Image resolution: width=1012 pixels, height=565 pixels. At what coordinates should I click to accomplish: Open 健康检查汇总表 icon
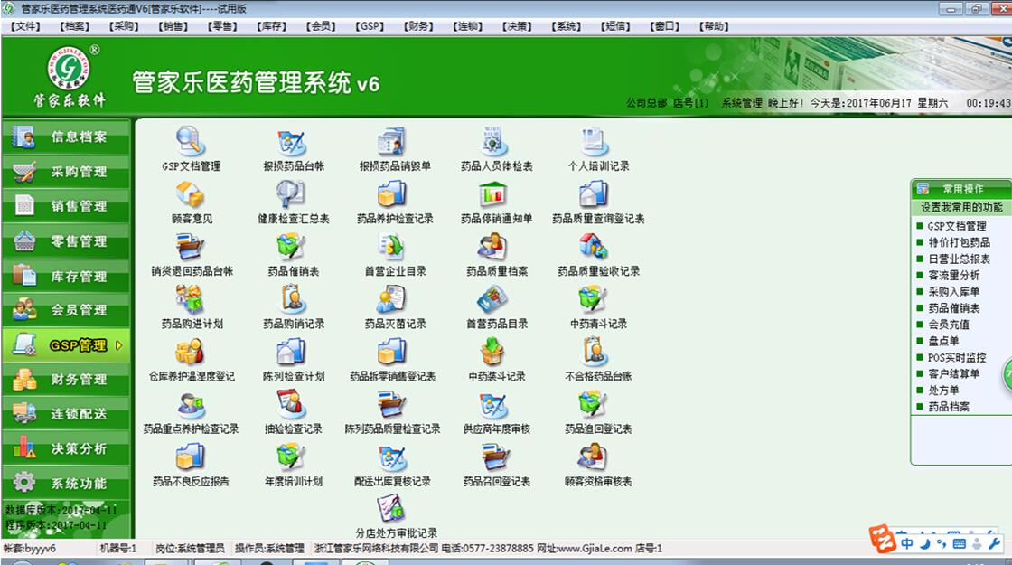293,194
